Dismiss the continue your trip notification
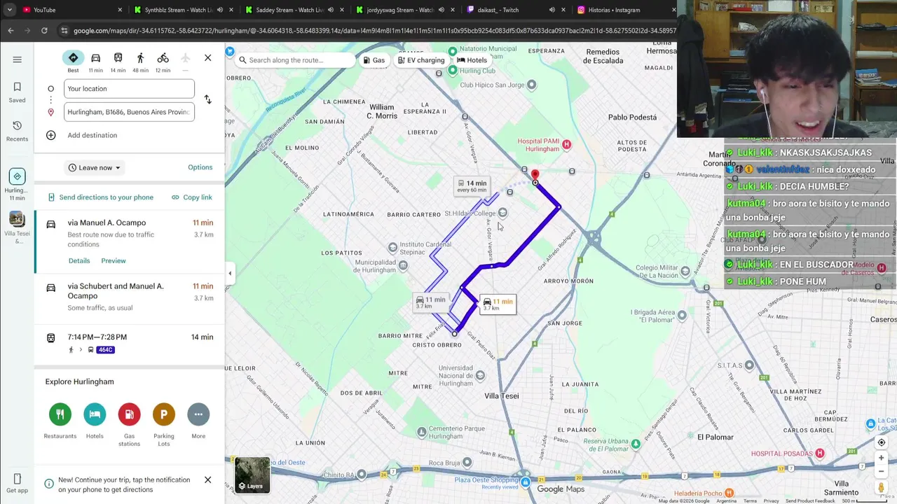 (207, 479)
